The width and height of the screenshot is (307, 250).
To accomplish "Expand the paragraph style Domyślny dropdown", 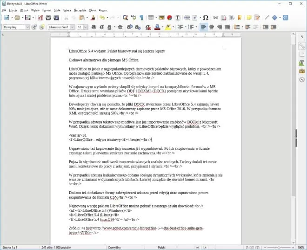I will tap(27, 27).
